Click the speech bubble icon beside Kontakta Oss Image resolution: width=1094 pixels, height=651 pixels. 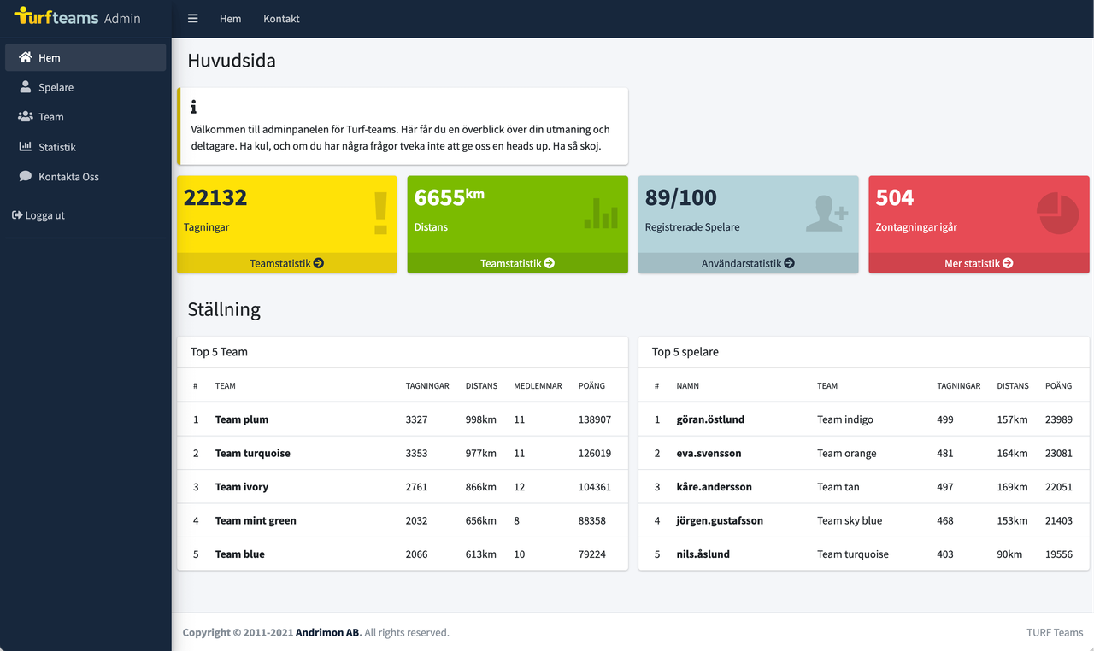pyautogui.click(x=26, y=176)
